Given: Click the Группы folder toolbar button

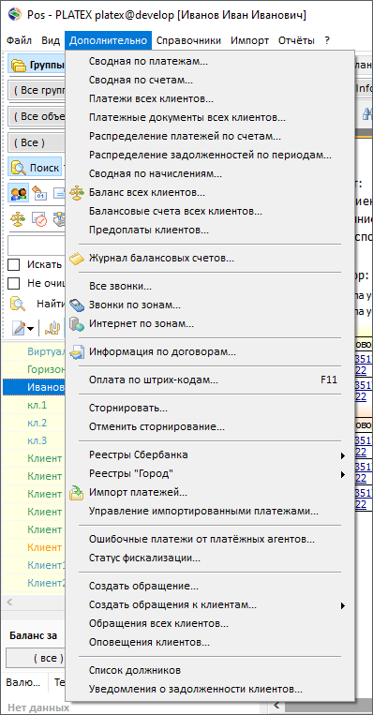Looking at the screenshot, I should [x=37, y=66].
